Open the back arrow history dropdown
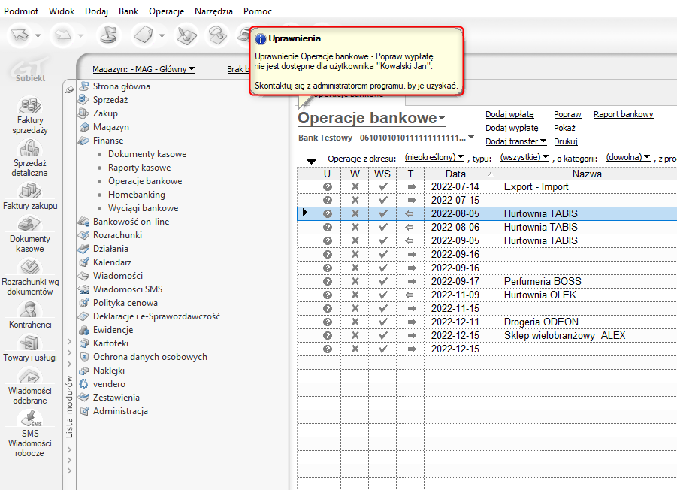Screen dimensions: 677x490 pyautogui.click(x=38, y=35)
